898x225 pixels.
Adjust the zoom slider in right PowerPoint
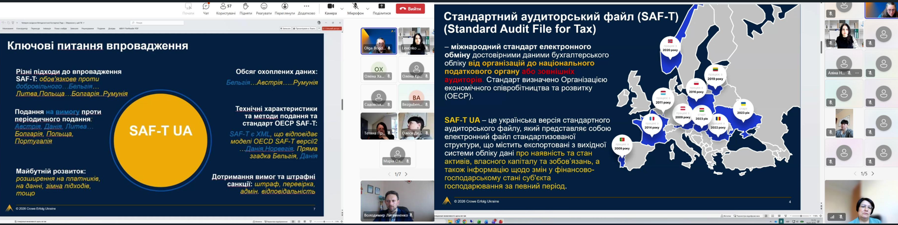[802, 216]
